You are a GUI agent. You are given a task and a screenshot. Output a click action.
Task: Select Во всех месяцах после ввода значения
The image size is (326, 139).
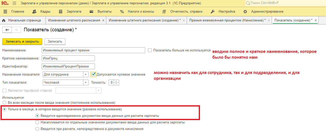pyautogui.click(x=4, y=103)
